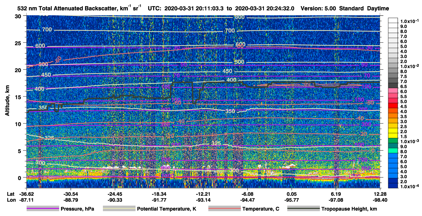Click the magenta Pressure legend line sample
This screenshot has height=216, width=422.
(x=43, y=209)
